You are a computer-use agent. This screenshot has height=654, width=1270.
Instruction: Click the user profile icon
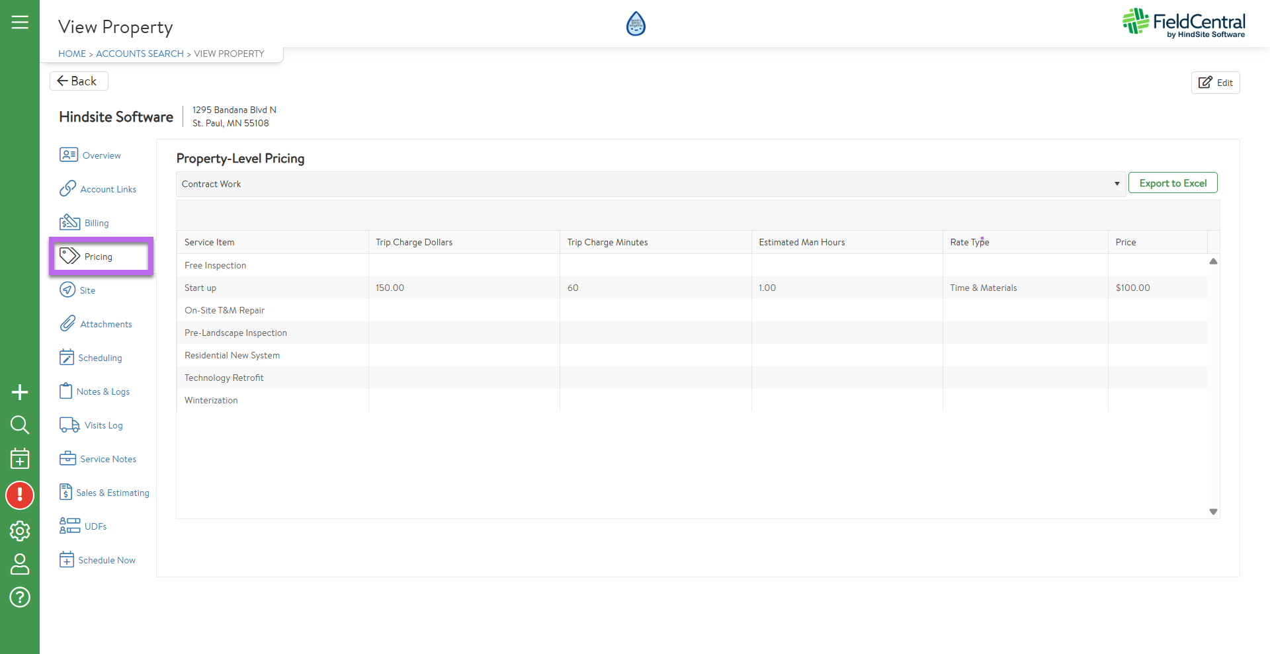tap(20, 563)
